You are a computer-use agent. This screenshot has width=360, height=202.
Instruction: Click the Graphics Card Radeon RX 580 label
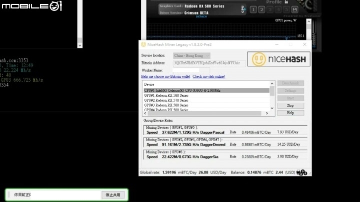[192, 6]
